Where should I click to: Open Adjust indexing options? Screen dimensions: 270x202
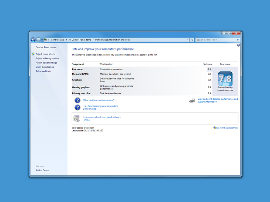(x=47, y=58)
